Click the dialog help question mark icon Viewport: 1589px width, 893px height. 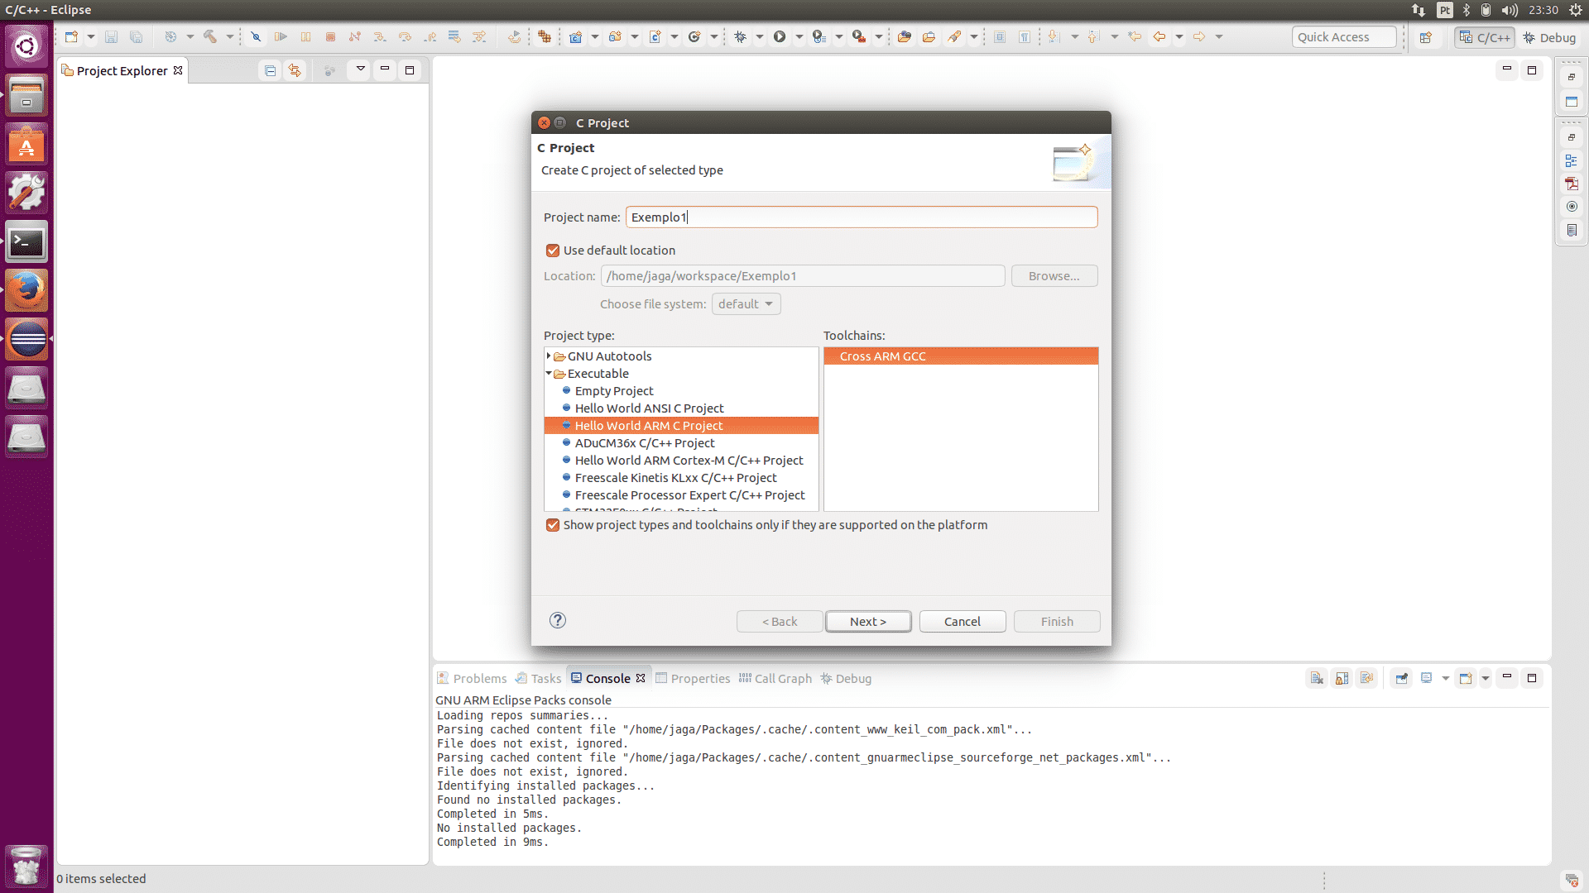[558, 620]
